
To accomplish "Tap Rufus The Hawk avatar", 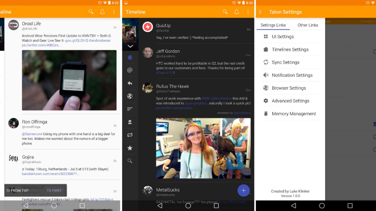I will click(x=148, y=88).
